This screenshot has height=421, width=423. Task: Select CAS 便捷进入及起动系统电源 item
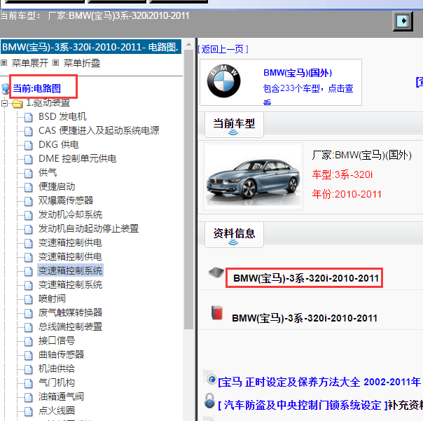coord(99,130)
